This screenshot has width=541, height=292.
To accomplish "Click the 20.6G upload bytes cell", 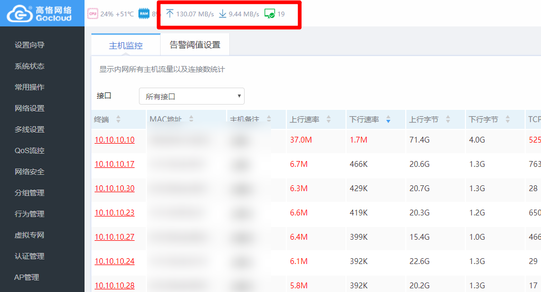I will pyautogui.click(x=419, y=164).
